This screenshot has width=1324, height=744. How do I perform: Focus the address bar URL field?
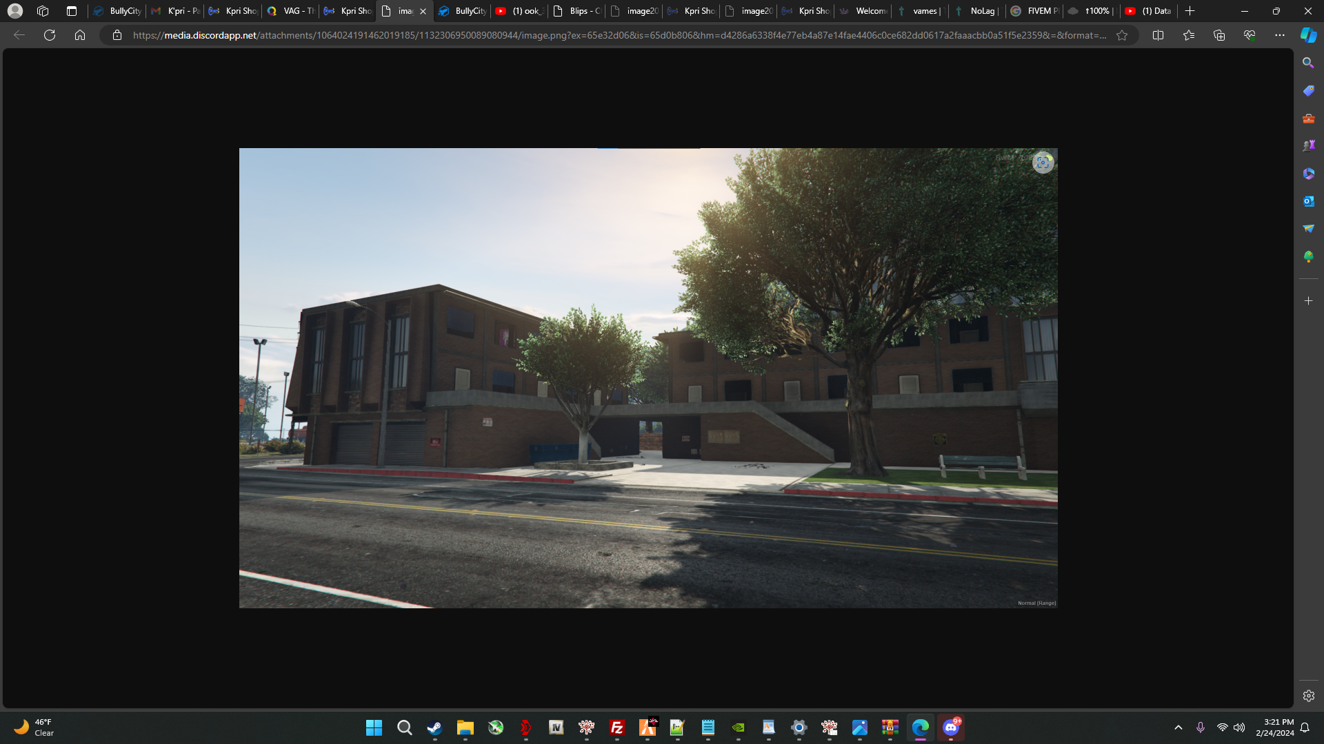coord(619,35)
